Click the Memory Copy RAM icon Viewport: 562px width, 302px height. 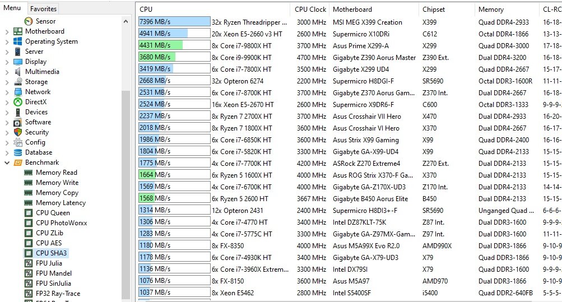tap(29, 193)
